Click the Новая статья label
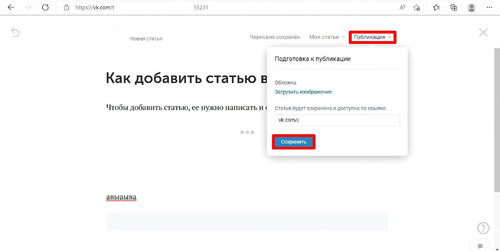Screen dimensions: 500x251 click(146, 38)
